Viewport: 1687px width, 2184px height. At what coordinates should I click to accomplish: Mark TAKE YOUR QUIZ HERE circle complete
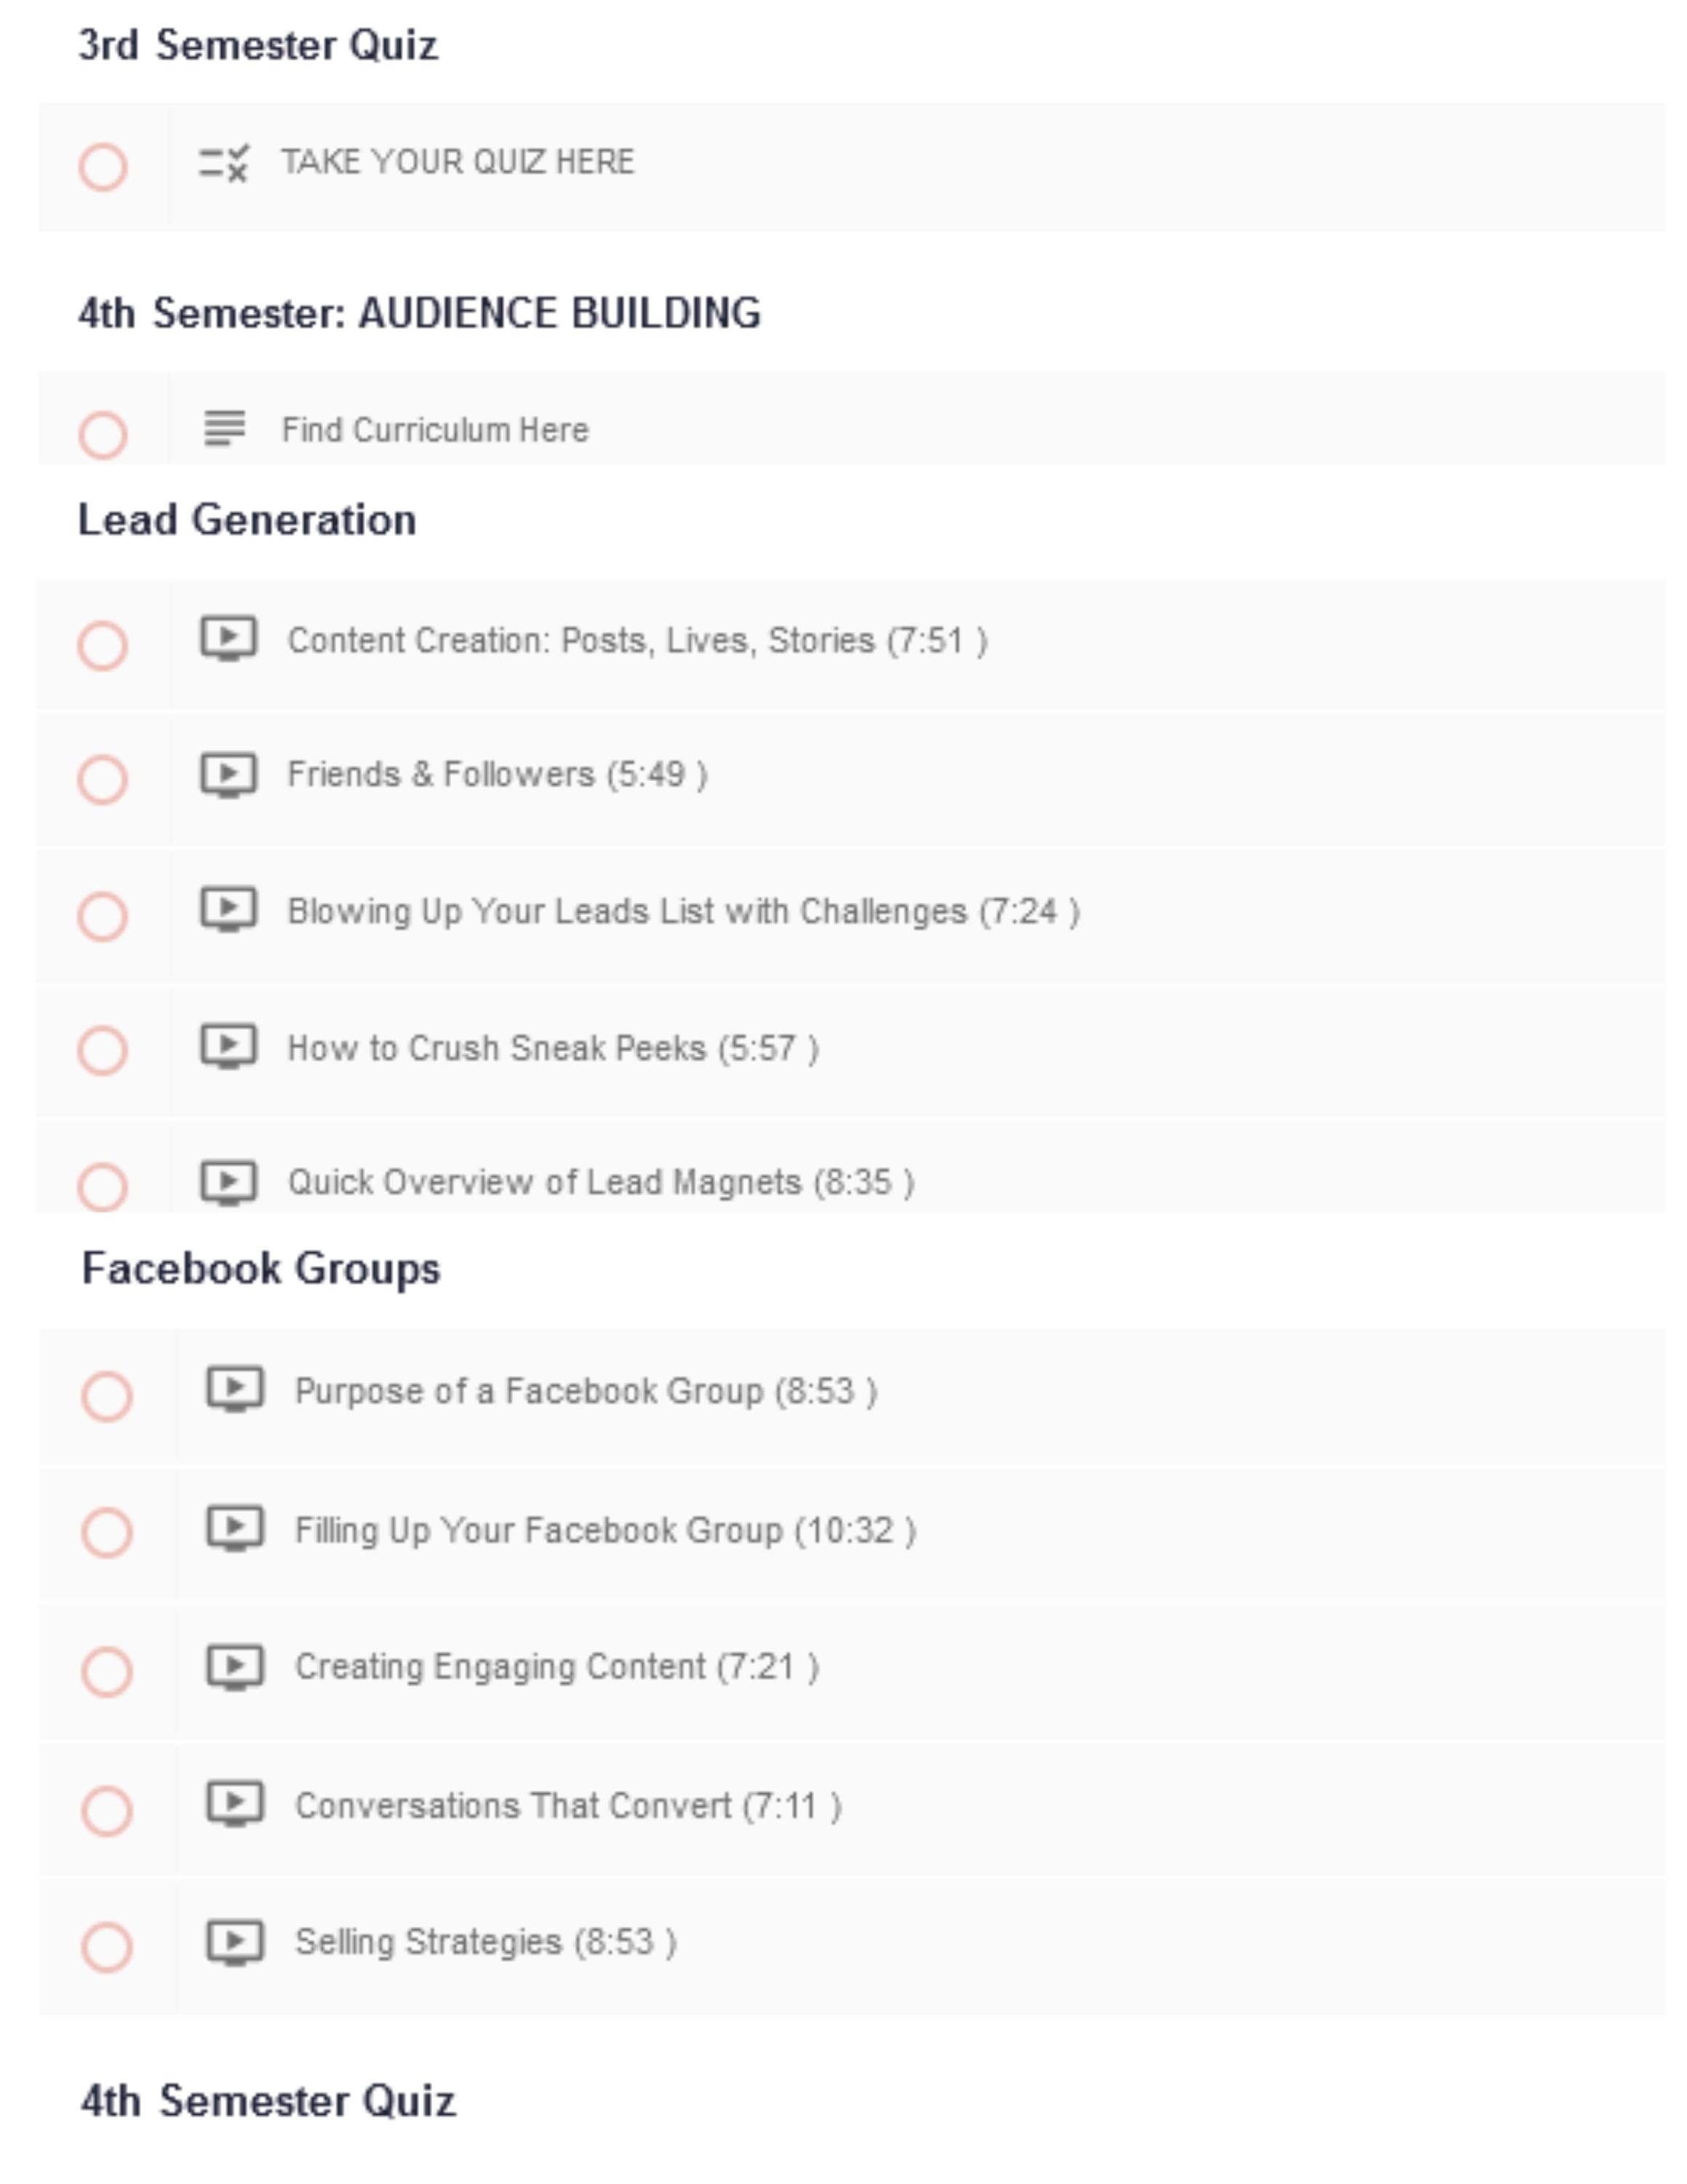[103, 166]
